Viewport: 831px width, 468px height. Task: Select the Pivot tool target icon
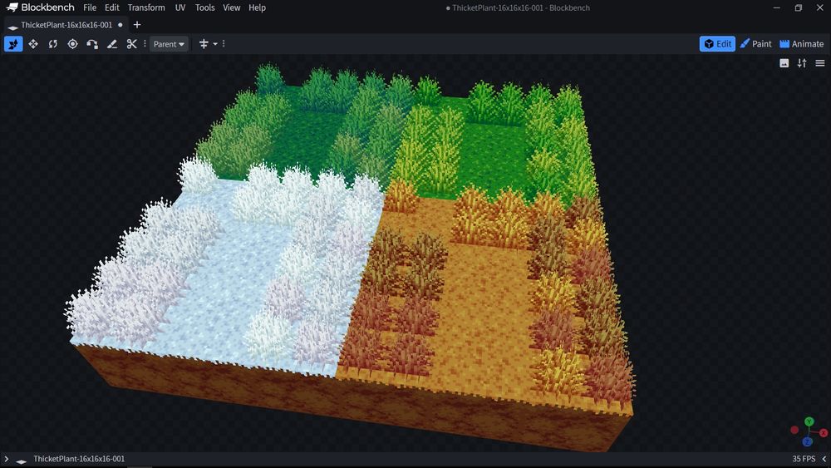point(72,44)
